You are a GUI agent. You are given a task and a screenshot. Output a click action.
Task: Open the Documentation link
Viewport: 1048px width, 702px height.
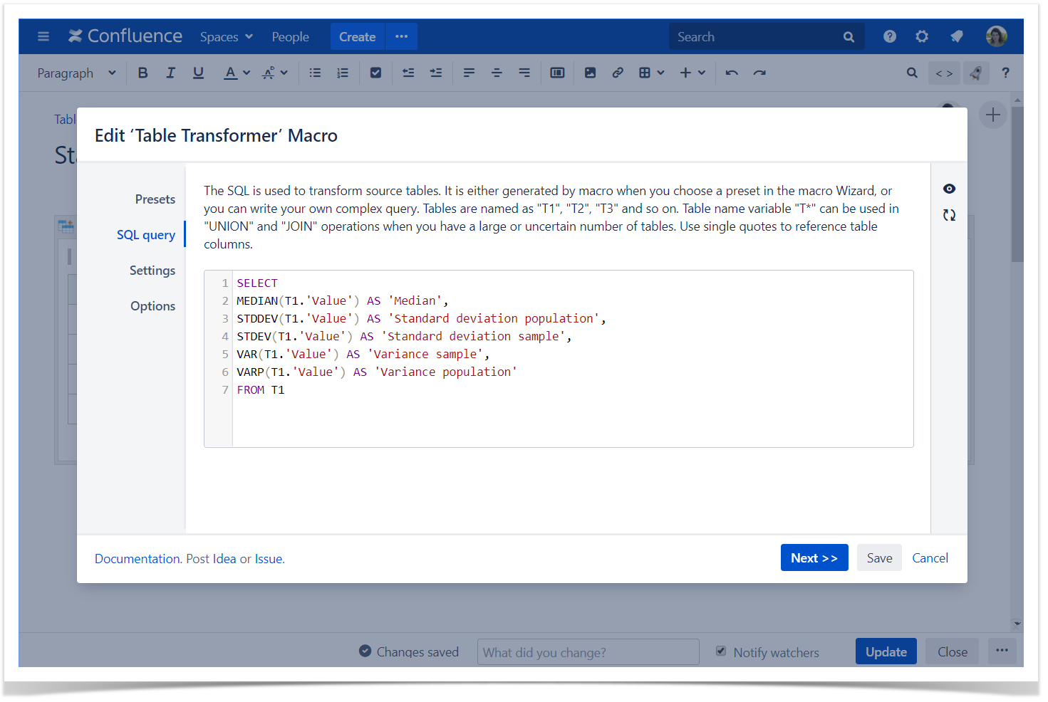pos(137,559)
